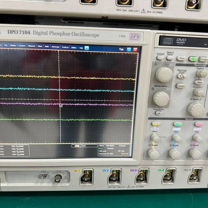Open the Analyze menu
The height and width of the screenshot is (208, 208).
point(65,47)
